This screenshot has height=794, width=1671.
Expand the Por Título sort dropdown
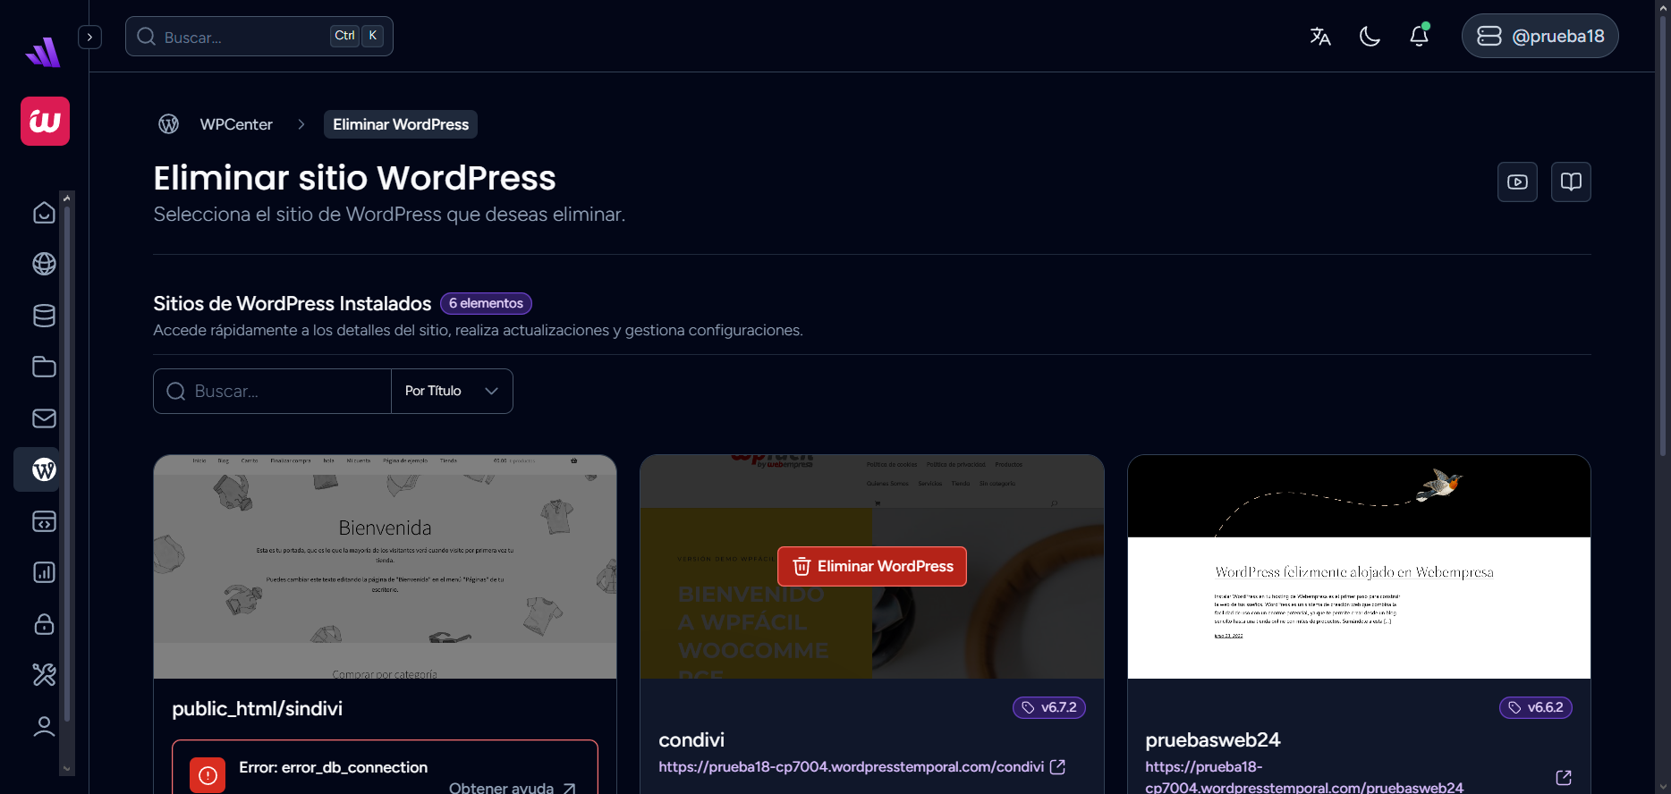(452, 391)
